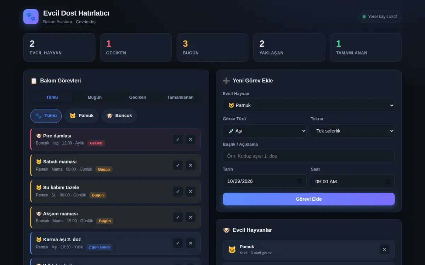Open the Görev Türü dropdown

point(265,131)
